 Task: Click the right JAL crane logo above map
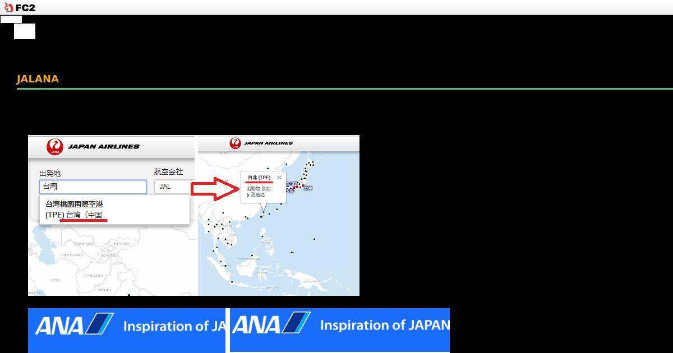click(x=235, y=143)
